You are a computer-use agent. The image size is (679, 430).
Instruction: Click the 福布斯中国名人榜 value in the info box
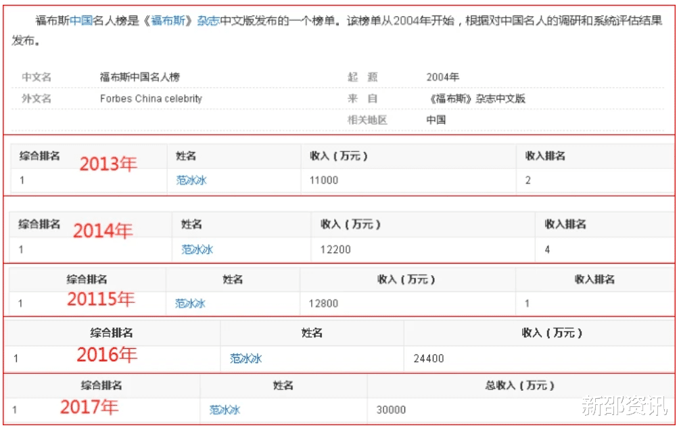click(x=140, y=77)
